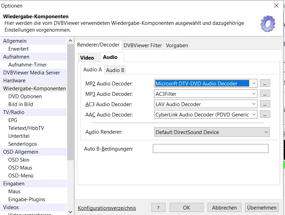
Task: Switch to the Audio B tab
Action: [x=115, y=70]
